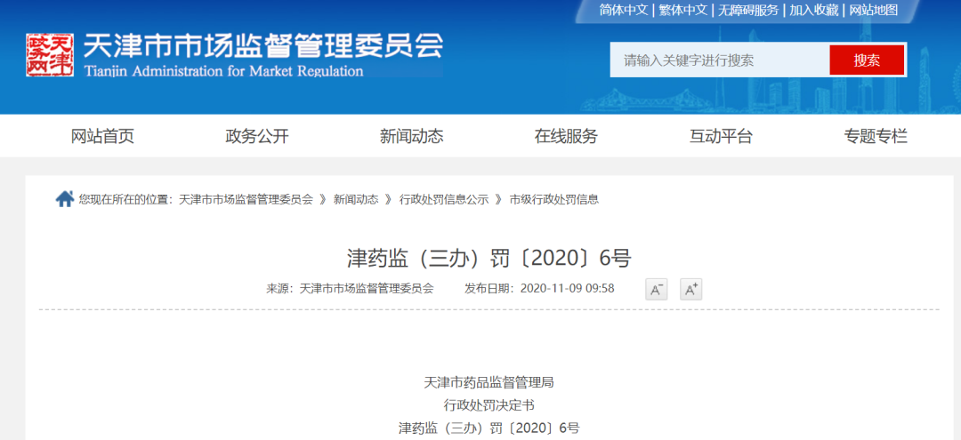961x440 pixels.
Task: Go to 网站首页 menu item
Action: tap(102, 137)
